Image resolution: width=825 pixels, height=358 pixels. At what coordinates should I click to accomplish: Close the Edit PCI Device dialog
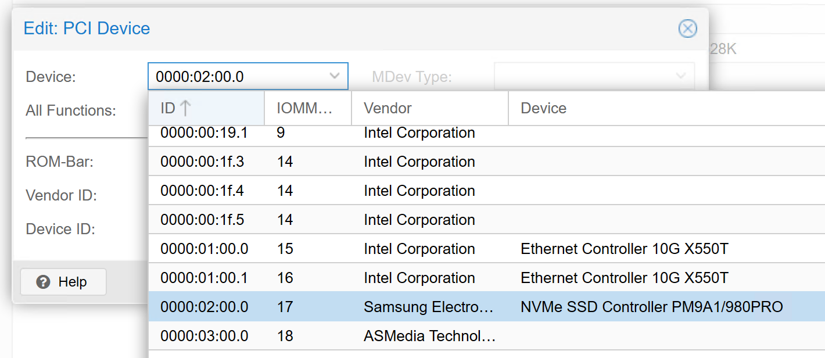[x=687, y=28]
